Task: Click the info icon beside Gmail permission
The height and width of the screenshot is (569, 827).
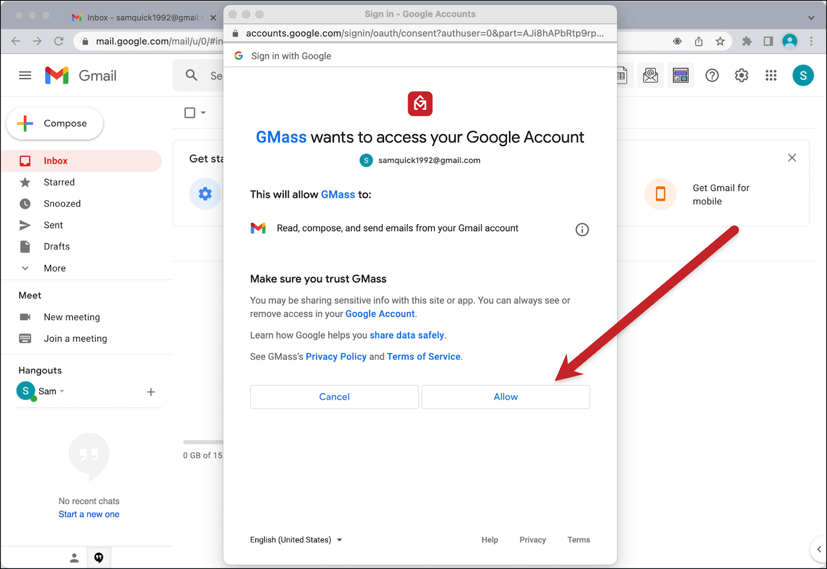Action: pos(582,230)
